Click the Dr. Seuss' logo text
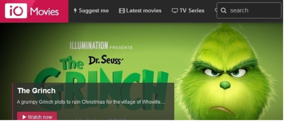This screenshot has width=284, height=121. point(106,60)
